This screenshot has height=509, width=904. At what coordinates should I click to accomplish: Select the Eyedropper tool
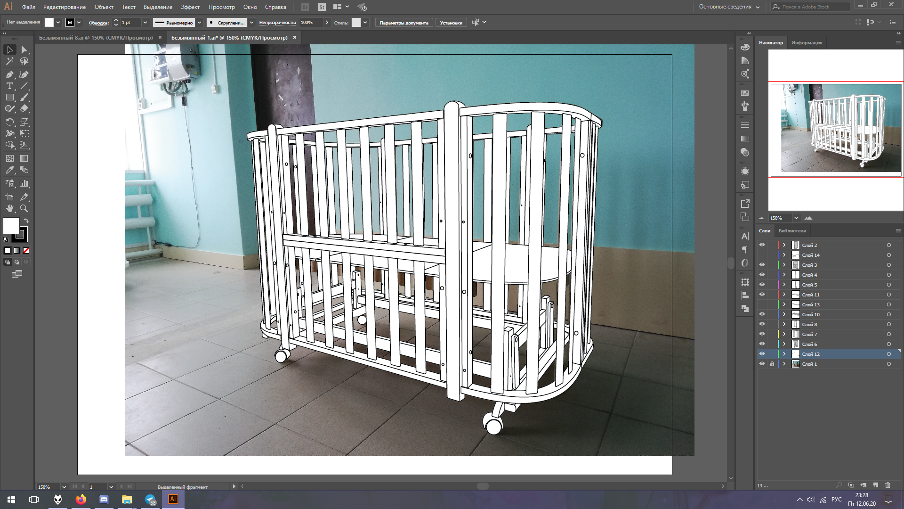[9, 170]
